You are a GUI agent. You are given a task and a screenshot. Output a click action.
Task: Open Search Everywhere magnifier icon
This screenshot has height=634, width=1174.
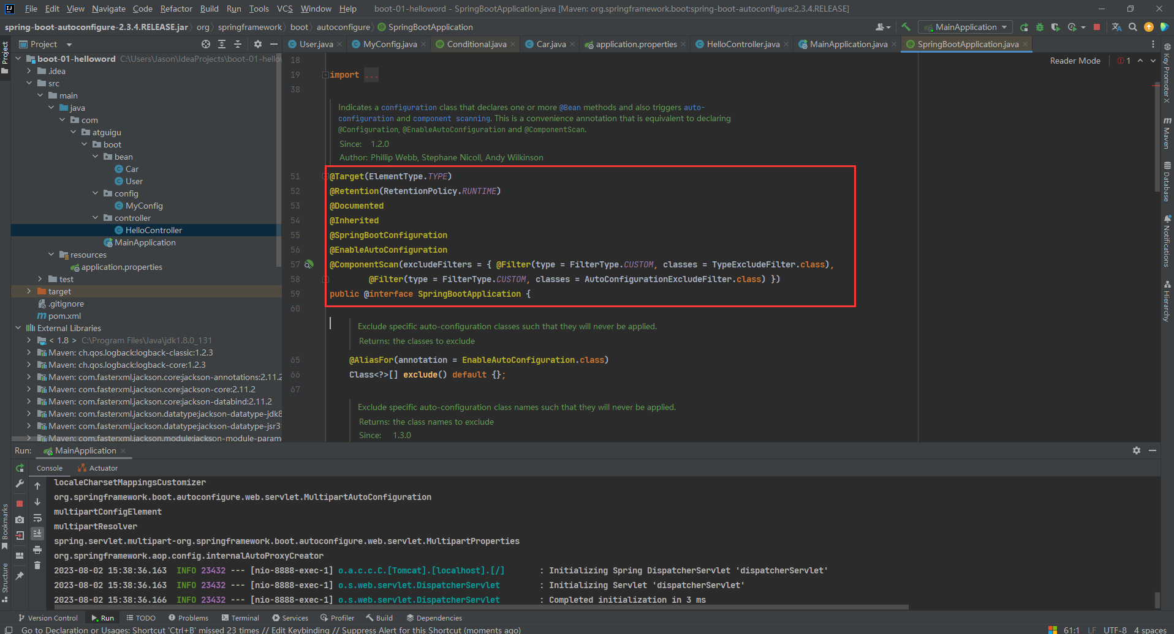click(x=1133, y=27)
